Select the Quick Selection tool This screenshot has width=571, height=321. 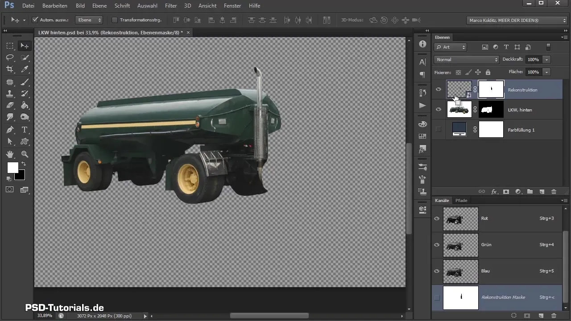click(25, 58)
